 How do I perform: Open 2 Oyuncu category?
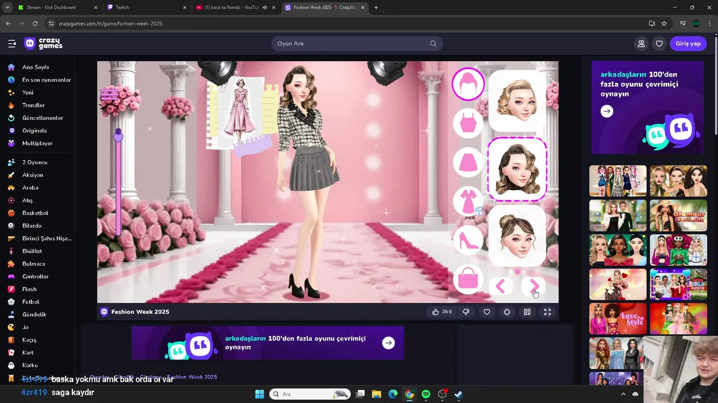coord(37,162)
